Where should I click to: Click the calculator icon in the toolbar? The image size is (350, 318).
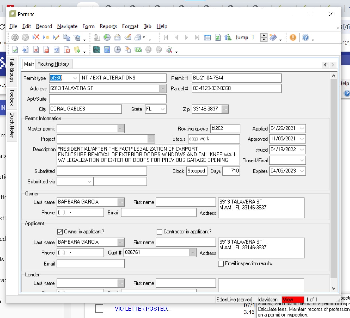click(x=107, y=50)
